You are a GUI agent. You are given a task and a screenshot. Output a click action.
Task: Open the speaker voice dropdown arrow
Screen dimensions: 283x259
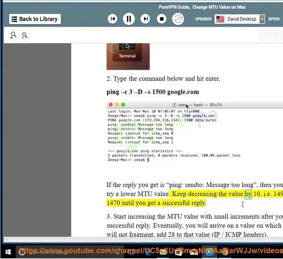point(262,19)
